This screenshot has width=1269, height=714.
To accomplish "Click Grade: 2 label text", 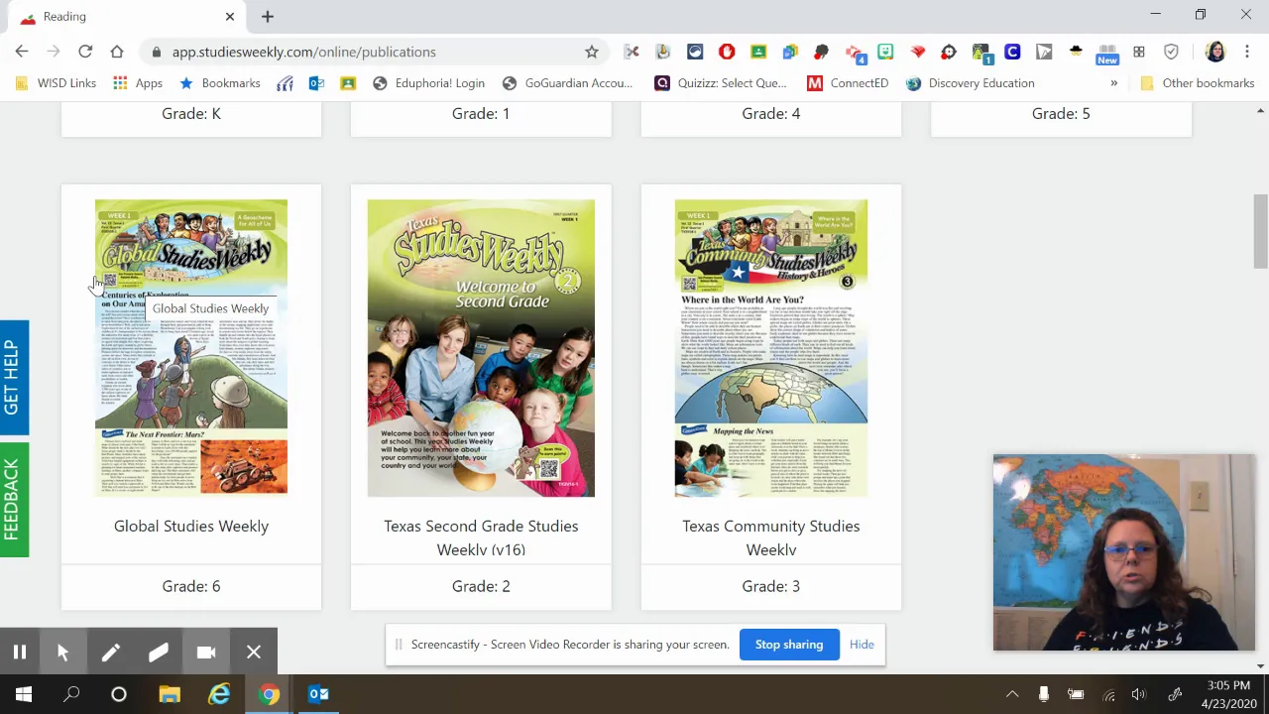I will click(x=481, y=586).
